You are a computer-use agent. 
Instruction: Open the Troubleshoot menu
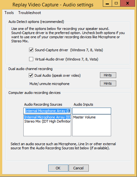[30, 13]
